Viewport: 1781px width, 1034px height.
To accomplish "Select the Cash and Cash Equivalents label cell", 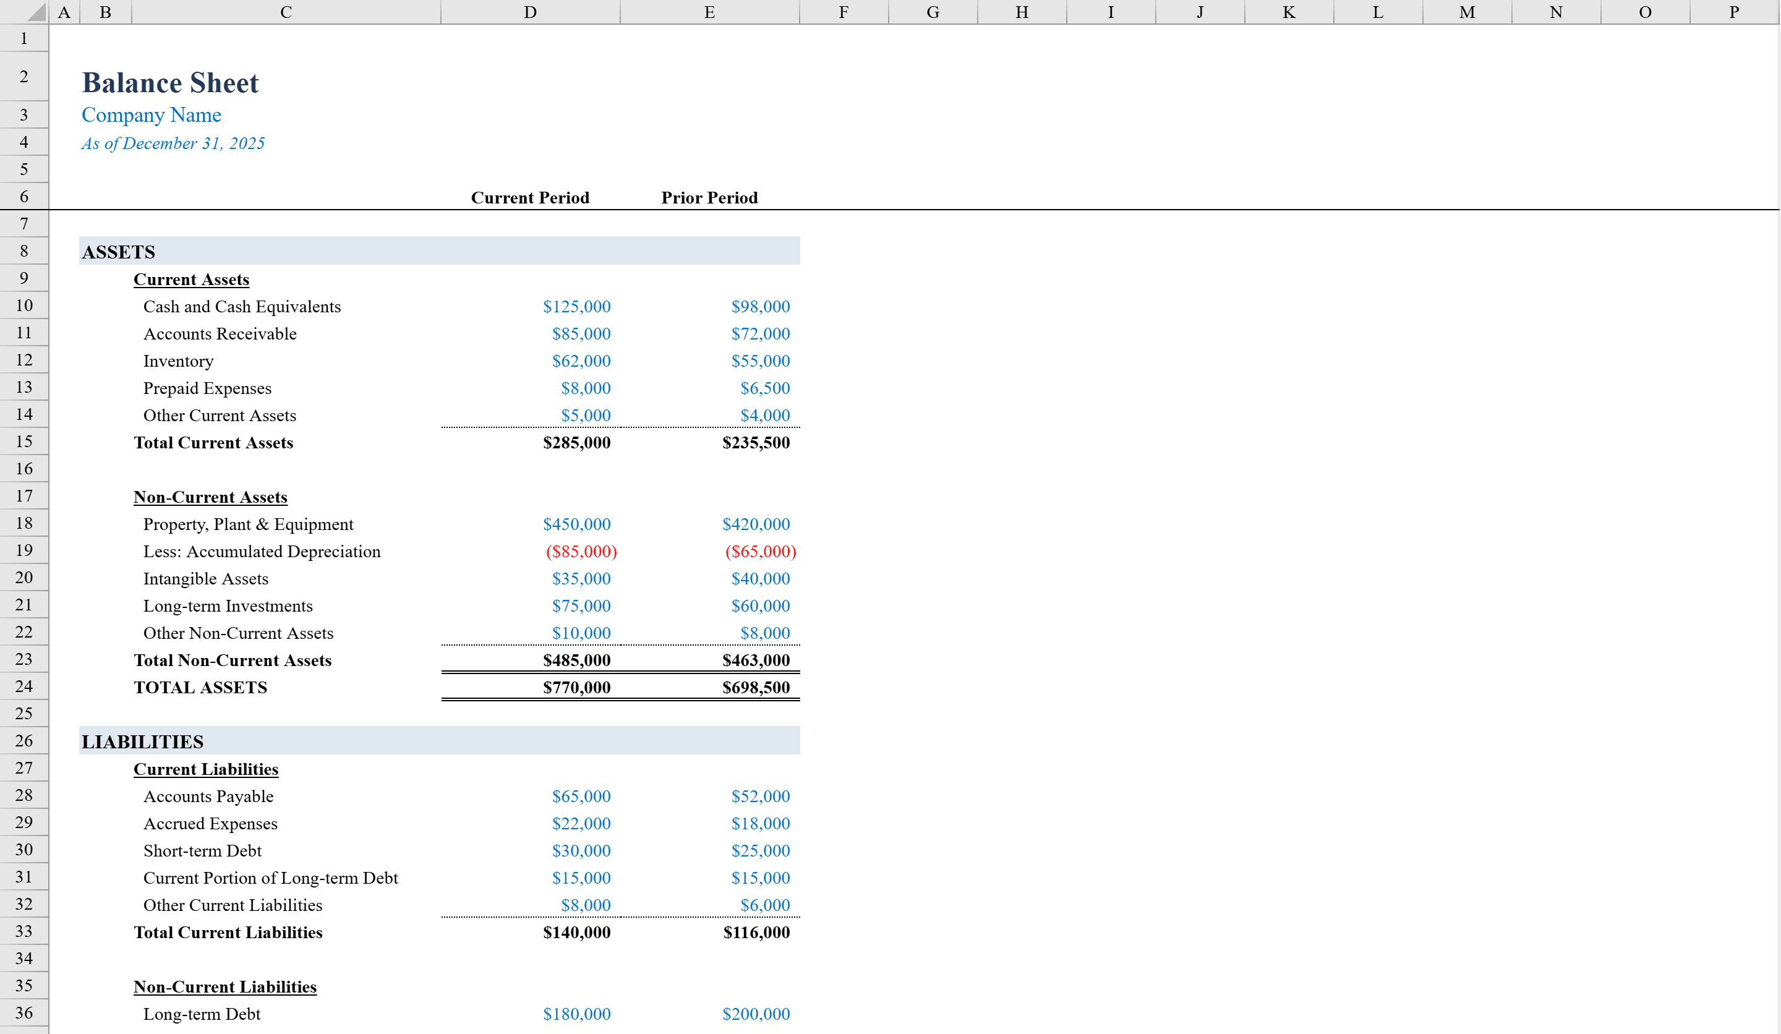I will coord(242,306).
